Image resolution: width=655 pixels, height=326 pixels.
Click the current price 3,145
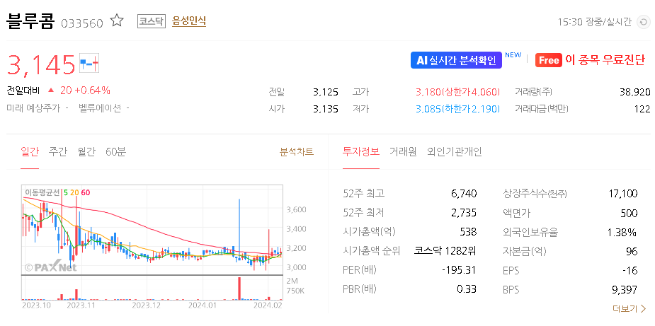click(41, 64)
